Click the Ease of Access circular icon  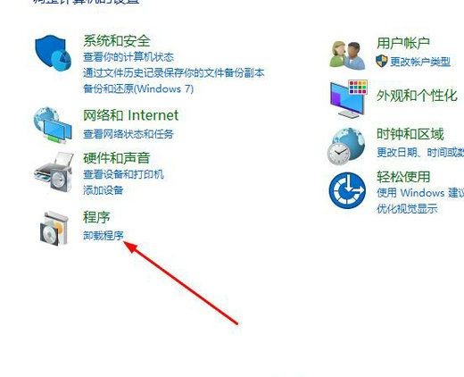pyautogui.click(x=347, y=190)
